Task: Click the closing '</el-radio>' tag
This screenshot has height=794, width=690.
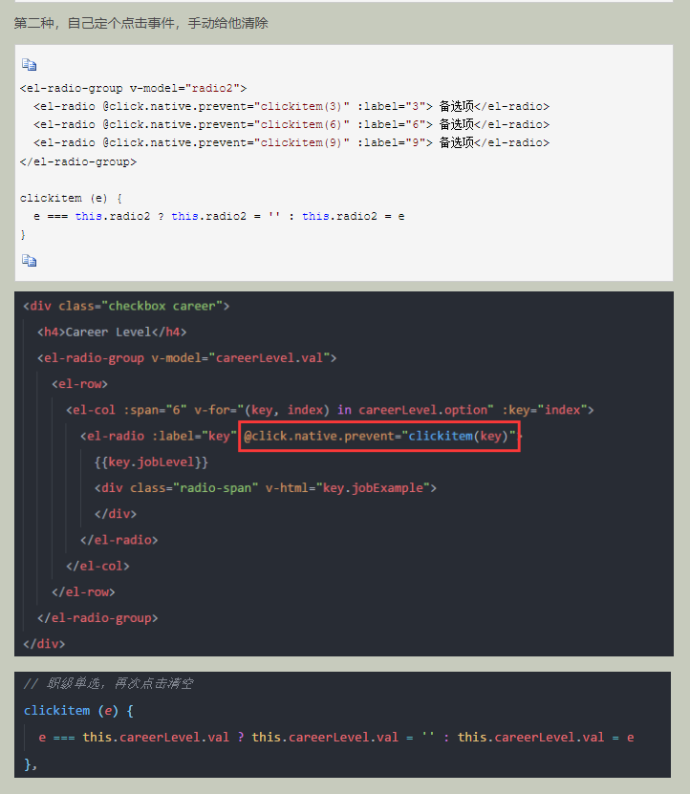Action: point(119,540)
